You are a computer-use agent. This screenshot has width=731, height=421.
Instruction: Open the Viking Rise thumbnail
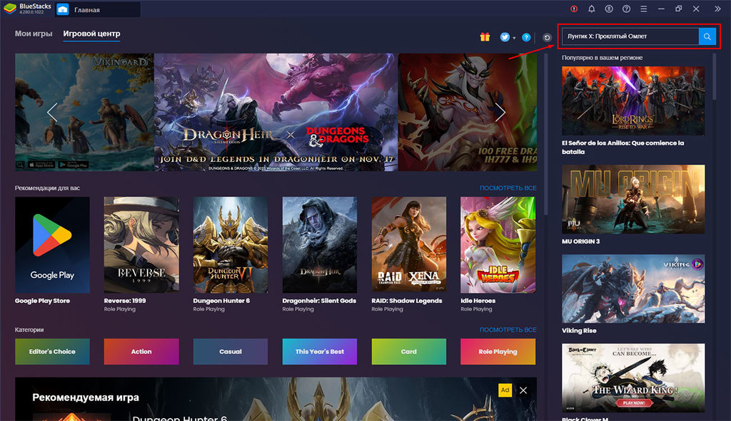633,289
